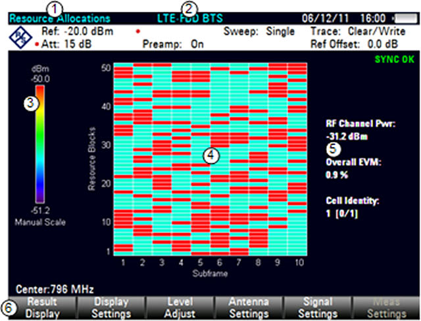Select 'Trace: Clear/Write' setting

point(358,32)
